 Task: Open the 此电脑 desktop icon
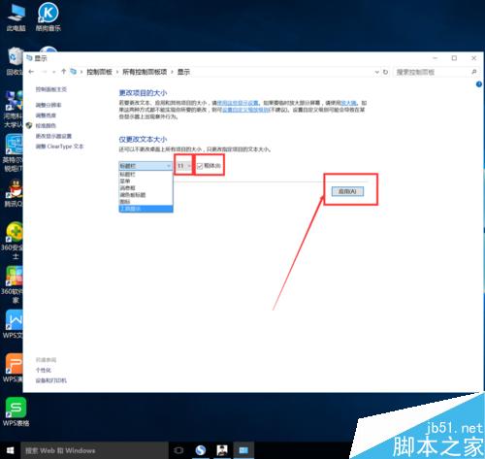(16, 17)
